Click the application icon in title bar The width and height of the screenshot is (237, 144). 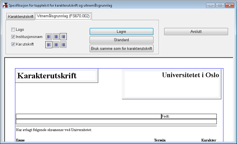pos(5,5)
